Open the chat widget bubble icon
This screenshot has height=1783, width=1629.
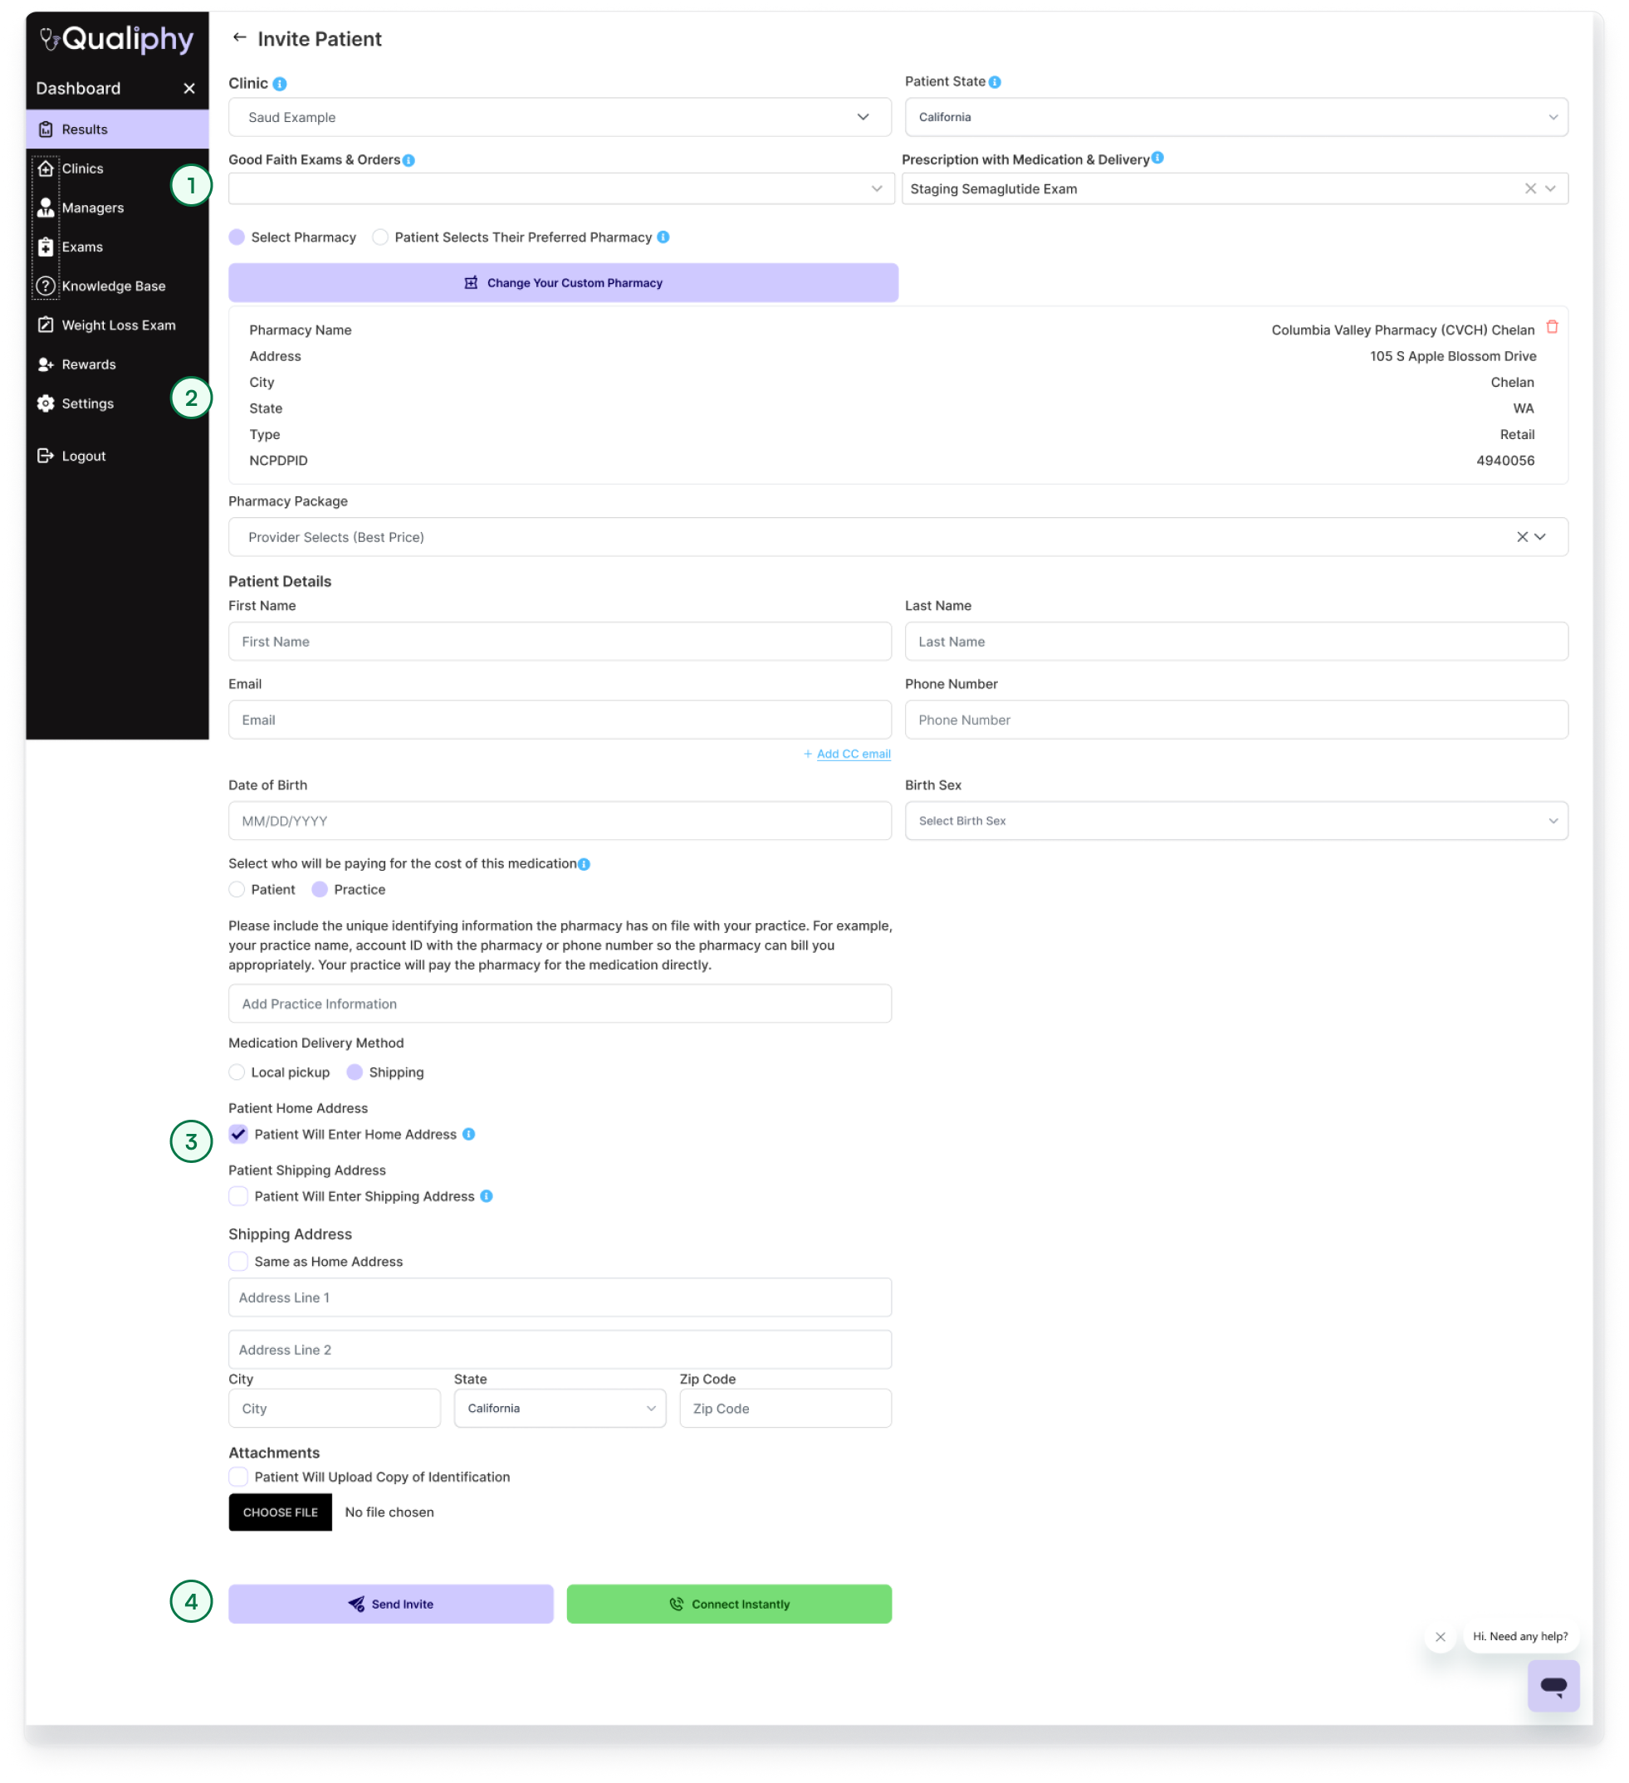point(1553,1686)
